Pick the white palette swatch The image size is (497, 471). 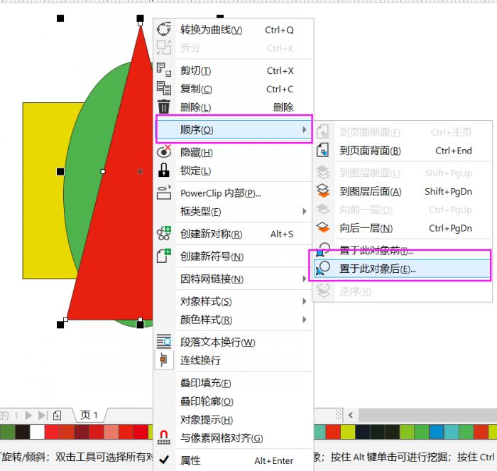[37, 432]
